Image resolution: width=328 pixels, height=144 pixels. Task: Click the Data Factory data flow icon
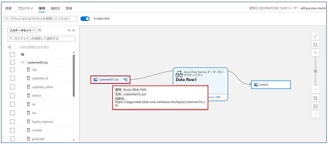tap(179, 74)
